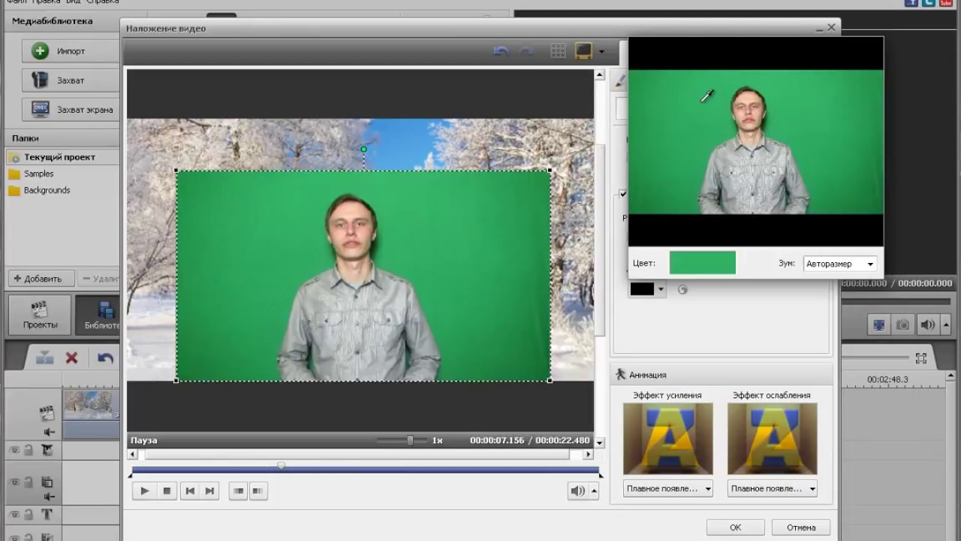Switch to Проекты tab
Viewport: 961px width, 541px height.
40,315
